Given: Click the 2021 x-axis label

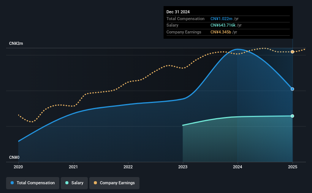Looking at the screenshot, I should click(73, 167).
